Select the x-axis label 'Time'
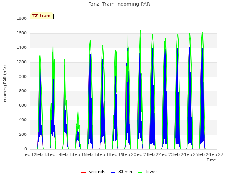Viewport: 239px width, 179px height. pyautogui.click(x=211, y=160)
